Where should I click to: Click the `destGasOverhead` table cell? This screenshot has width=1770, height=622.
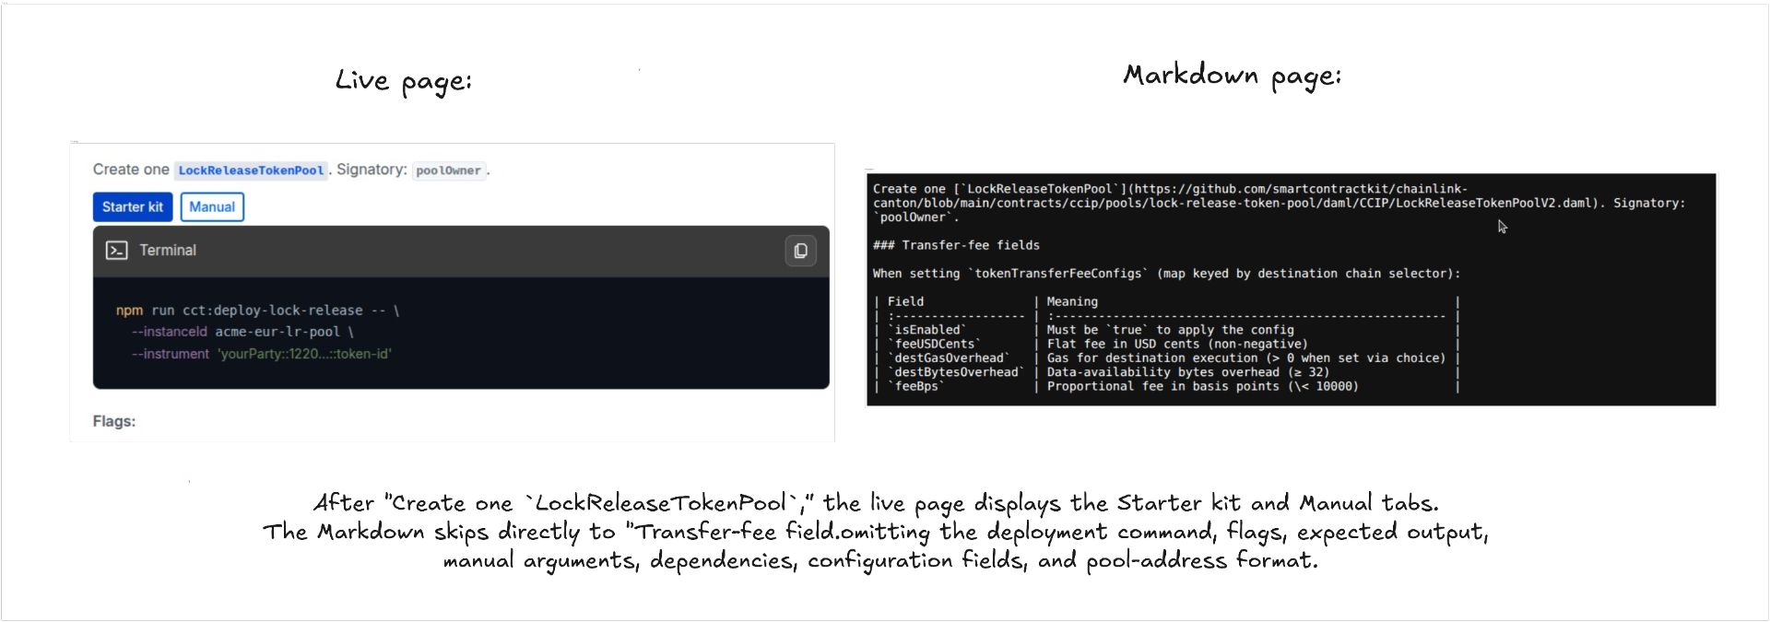pos(949,358)
